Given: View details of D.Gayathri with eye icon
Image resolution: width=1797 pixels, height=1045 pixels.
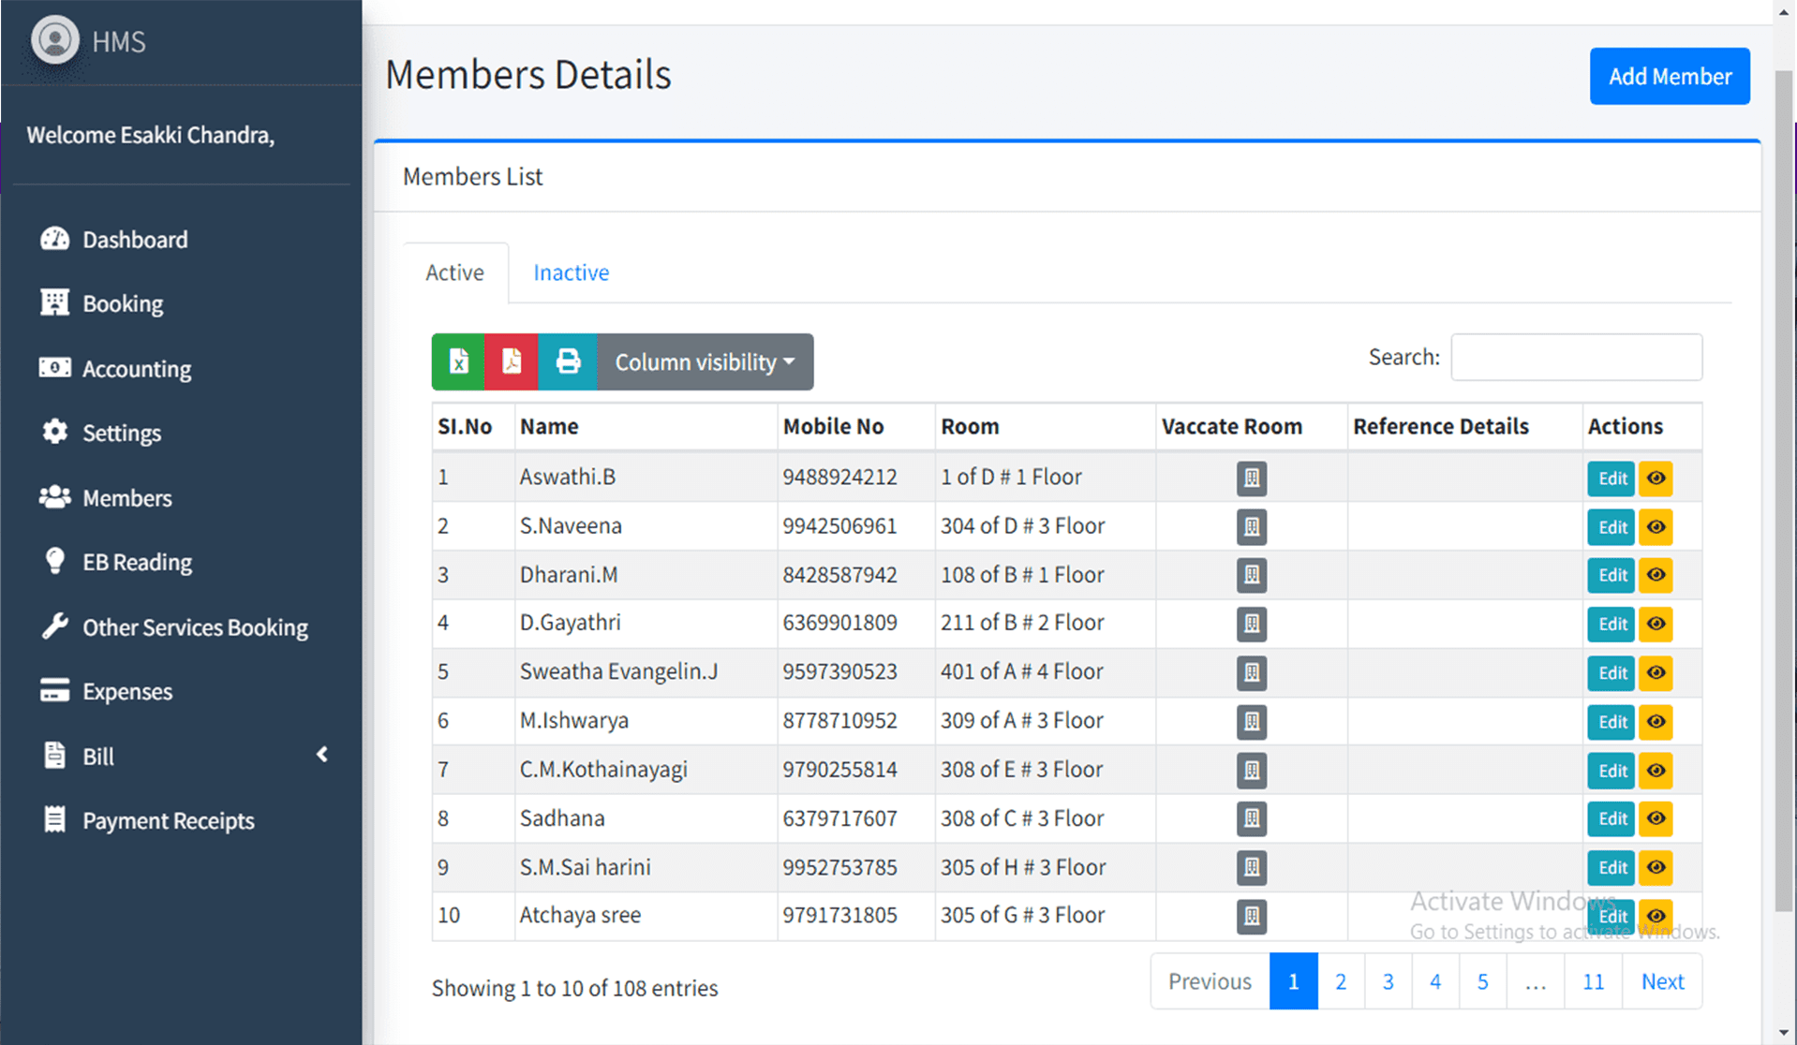Looking at the screenshot, I should [1656, 624].
